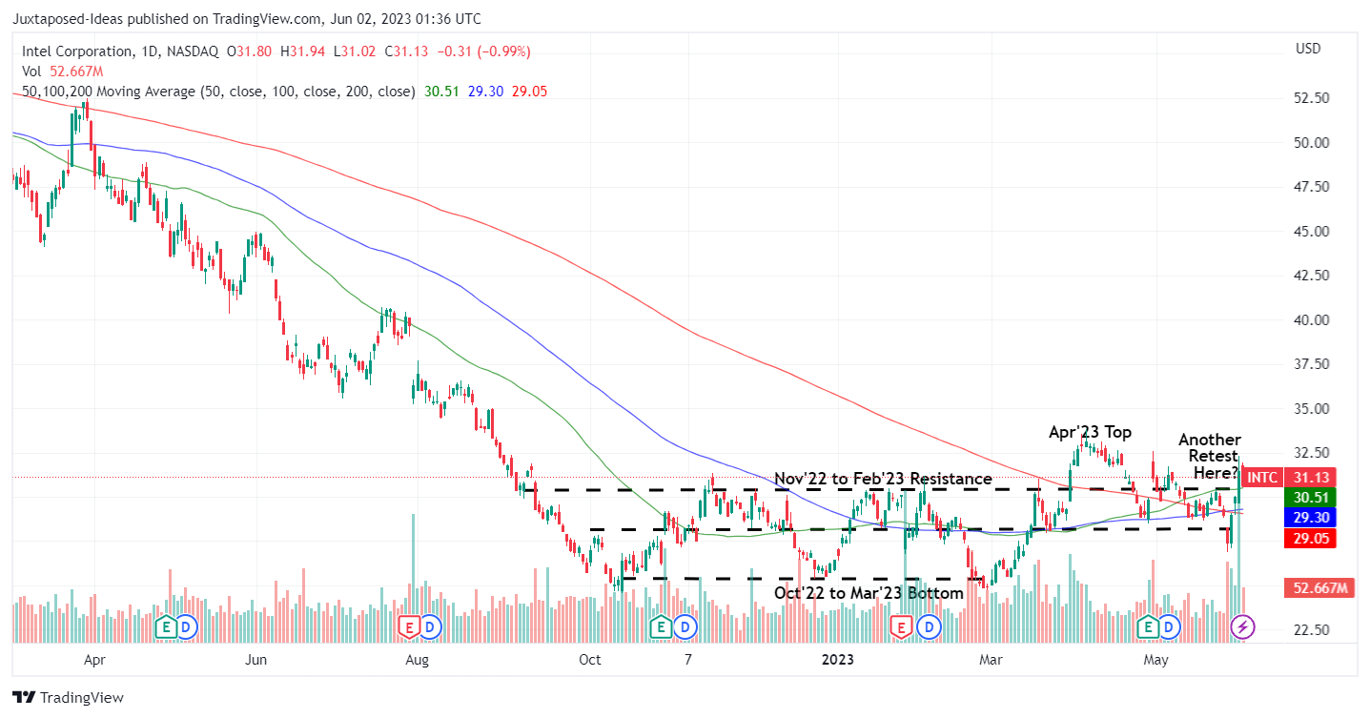Viewport: 1370px width, 718px height.
Task: Click the green earnings E marker beside May label
Action: click(x=1148, y=626)
